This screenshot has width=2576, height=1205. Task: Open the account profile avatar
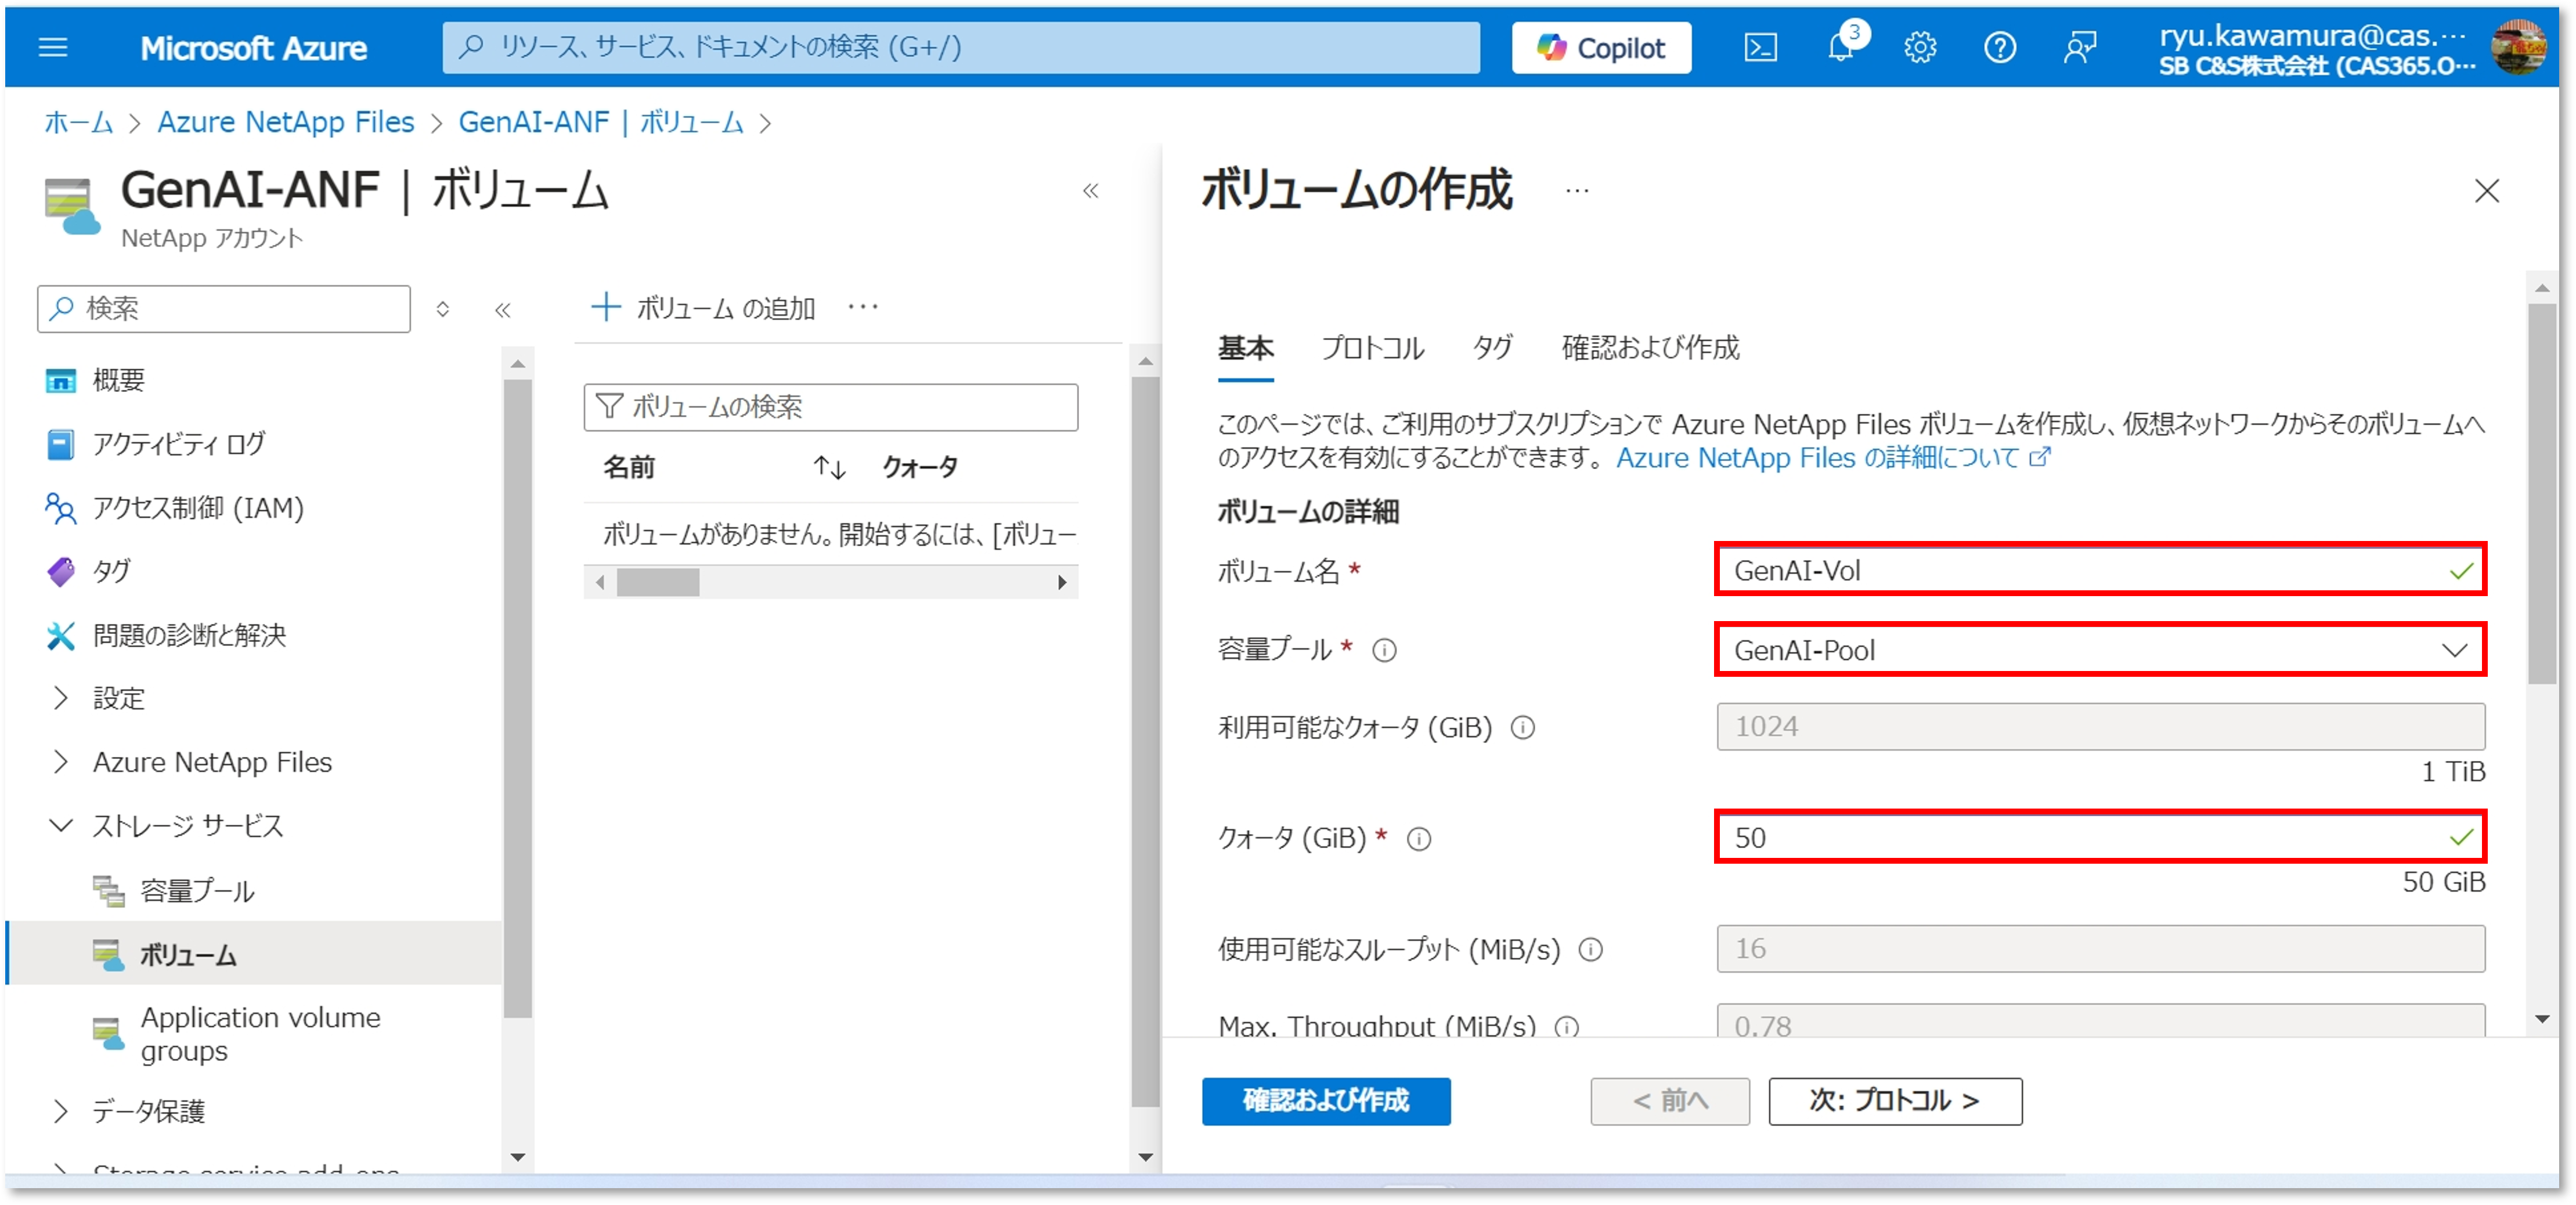point(2518,47)
